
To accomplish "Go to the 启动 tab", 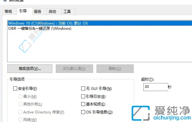I will 54,12.
